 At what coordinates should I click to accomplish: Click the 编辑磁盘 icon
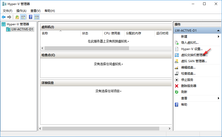pos(177,67)
